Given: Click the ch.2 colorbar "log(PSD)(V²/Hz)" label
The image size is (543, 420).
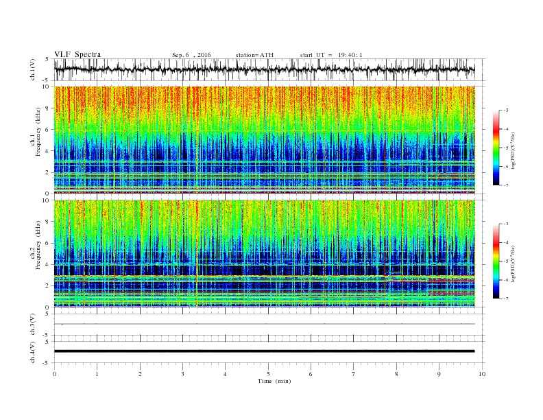Looking at the screenshot, I should click(x=513, y=264).
